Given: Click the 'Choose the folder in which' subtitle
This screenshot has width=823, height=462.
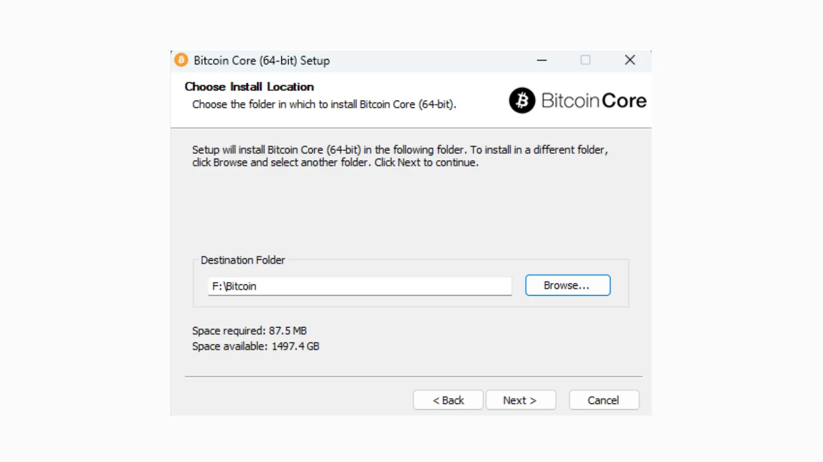Looking at the screenshot, I should pos(324,104).
